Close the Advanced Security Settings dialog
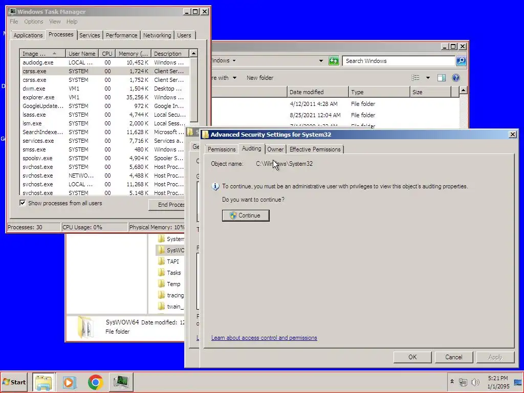The image size is (524, 393). (x=512, y=135)
